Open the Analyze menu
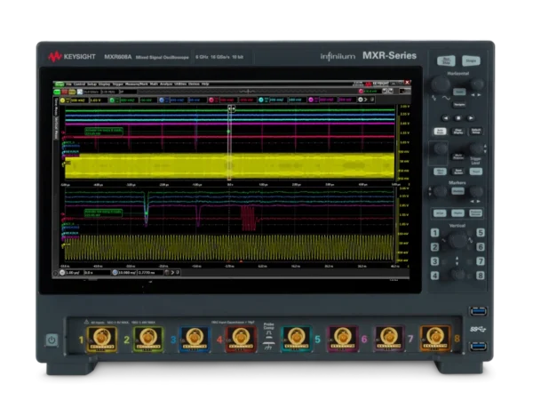This screenshot has width=533, height=400. point(166,84)
